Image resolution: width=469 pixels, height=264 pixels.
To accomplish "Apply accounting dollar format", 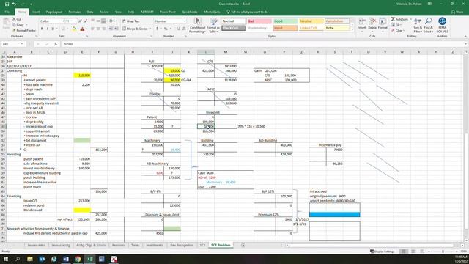I will 158,29.
